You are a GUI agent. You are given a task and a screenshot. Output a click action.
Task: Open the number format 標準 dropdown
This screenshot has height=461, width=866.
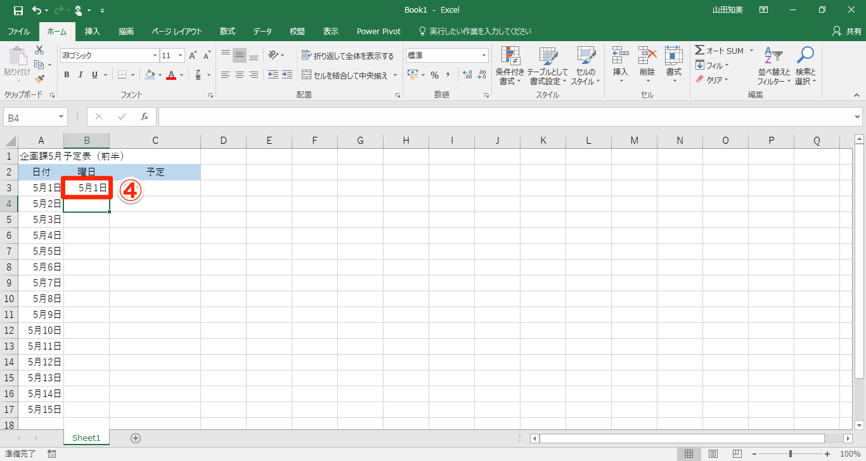(484, 56)
